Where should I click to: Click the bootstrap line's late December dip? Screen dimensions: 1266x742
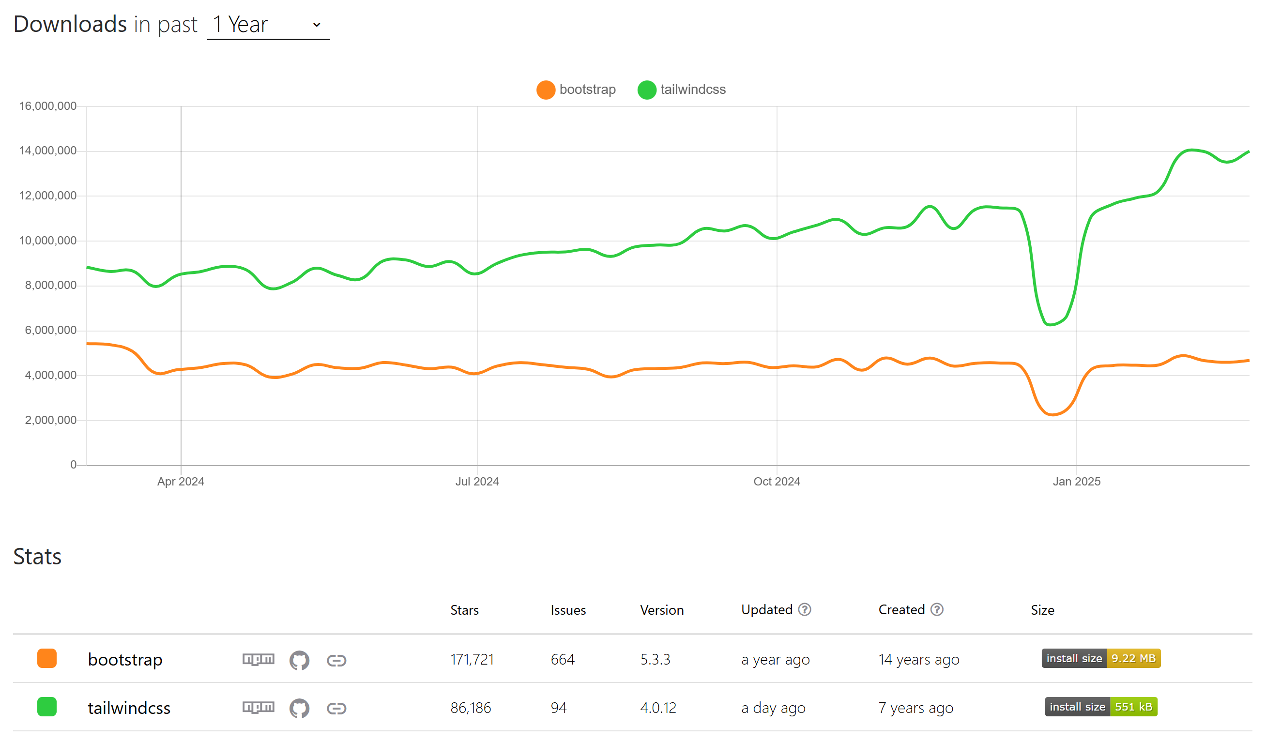coord(1052,414)
